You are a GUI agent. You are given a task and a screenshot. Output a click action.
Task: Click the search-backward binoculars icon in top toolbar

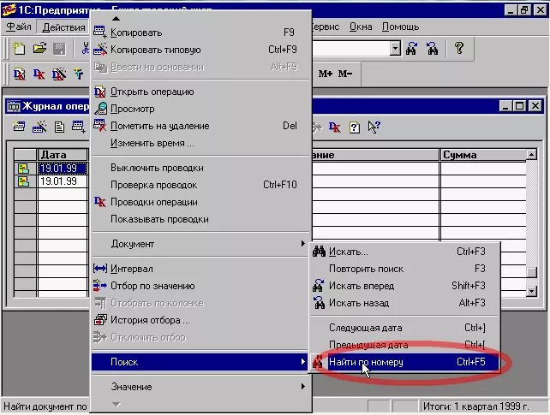coord(432,48)
